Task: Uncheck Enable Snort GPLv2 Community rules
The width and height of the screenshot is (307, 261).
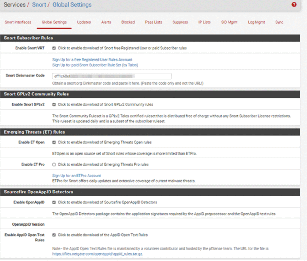Action: (54, 105)
